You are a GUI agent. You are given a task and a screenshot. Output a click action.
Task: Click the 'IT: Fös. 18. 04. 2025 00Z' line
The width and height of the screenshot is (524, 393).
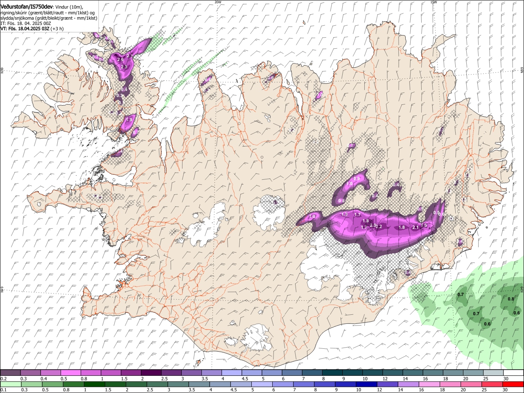click(x=26, y=24)
